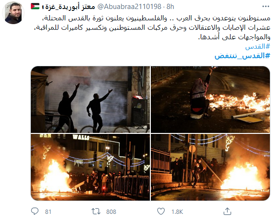Open the three-dot more options menu
This screenshot has width=277, height=220.
(x=266, y=7)
